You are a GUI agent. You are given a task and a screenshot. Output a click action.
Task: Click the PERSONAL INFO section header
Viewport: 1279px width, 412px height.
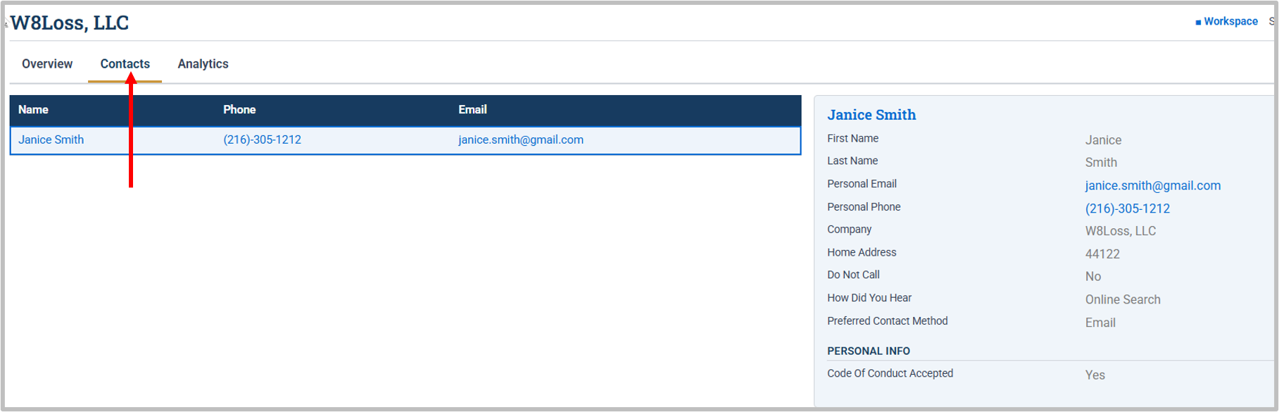pos(868,351)
